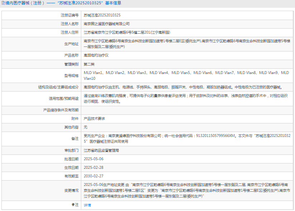Click the 其他内容 label
Screen dimensions: 295x211
coord(72,127)
